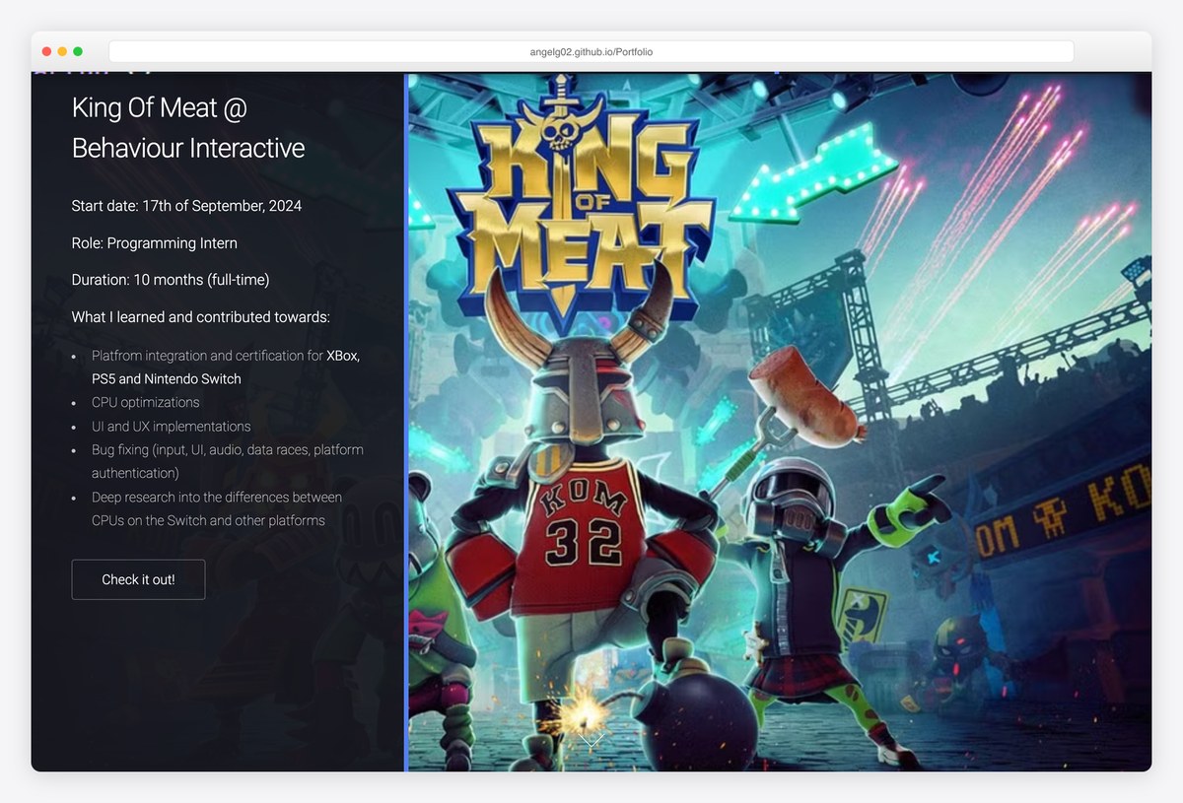The height and width of the screenshot is (803, 1183).
Task: Focus the angelg02.github.io/Portfolio address bar
Action: [x=591, y=51]
